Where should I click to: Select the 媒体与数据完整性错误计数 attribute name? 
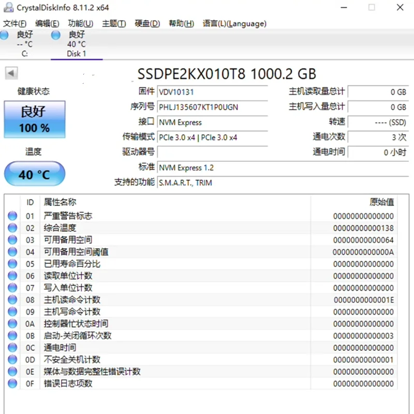(x=92, y=371)
